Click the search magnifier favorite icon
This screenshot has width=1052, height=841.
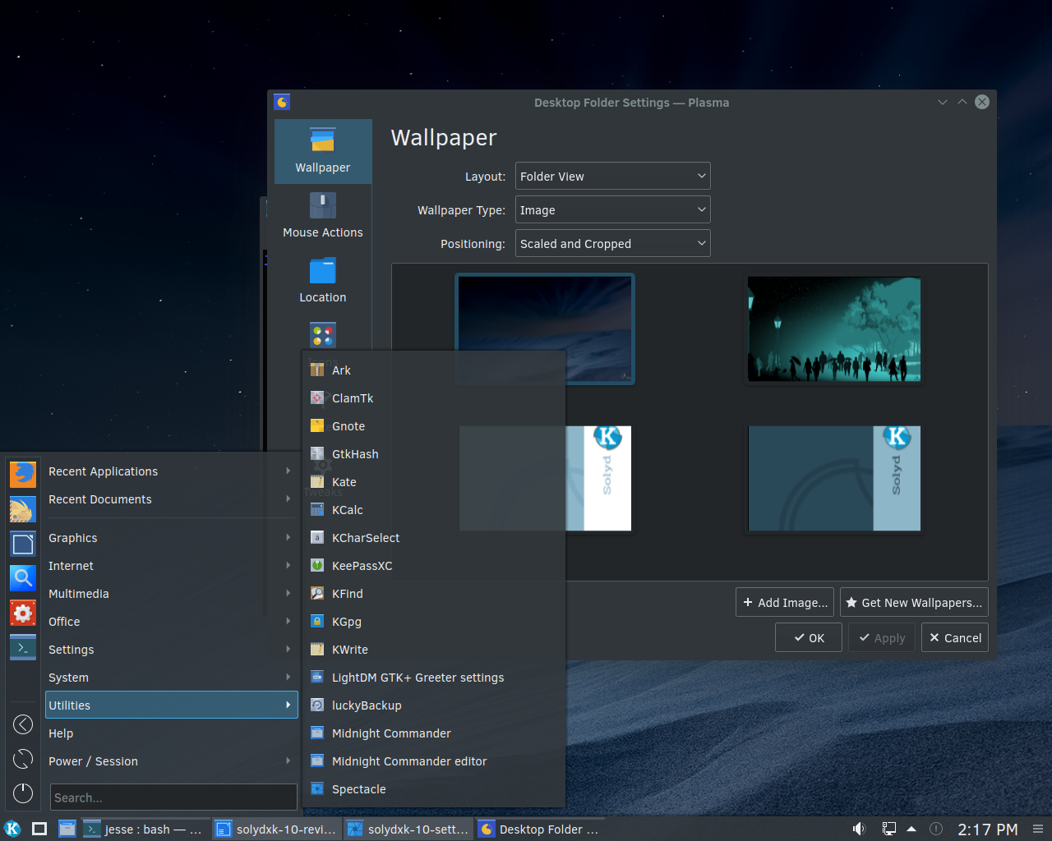click(x=23, y=578)
